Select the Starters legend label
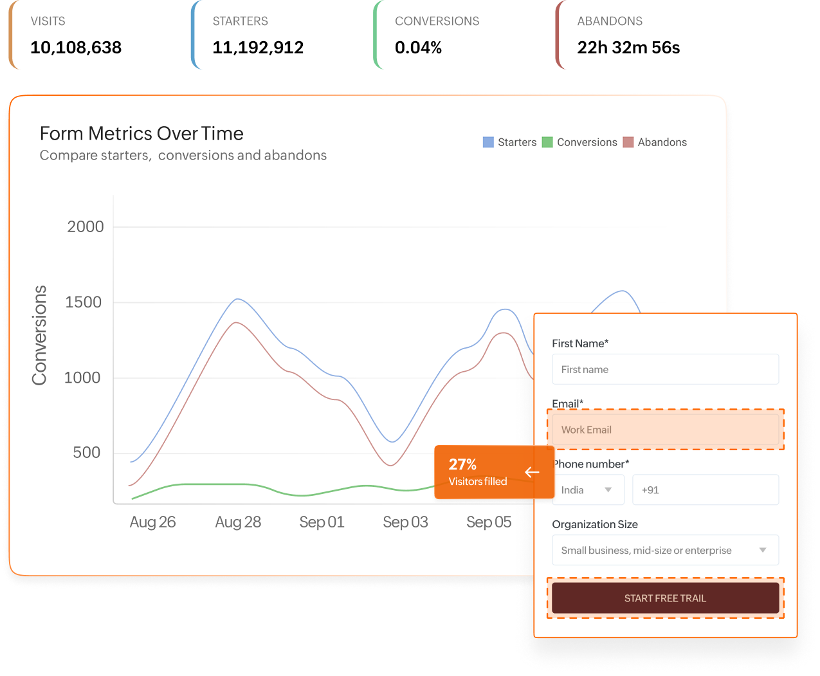The image size is (820, 676). (517, 142)
